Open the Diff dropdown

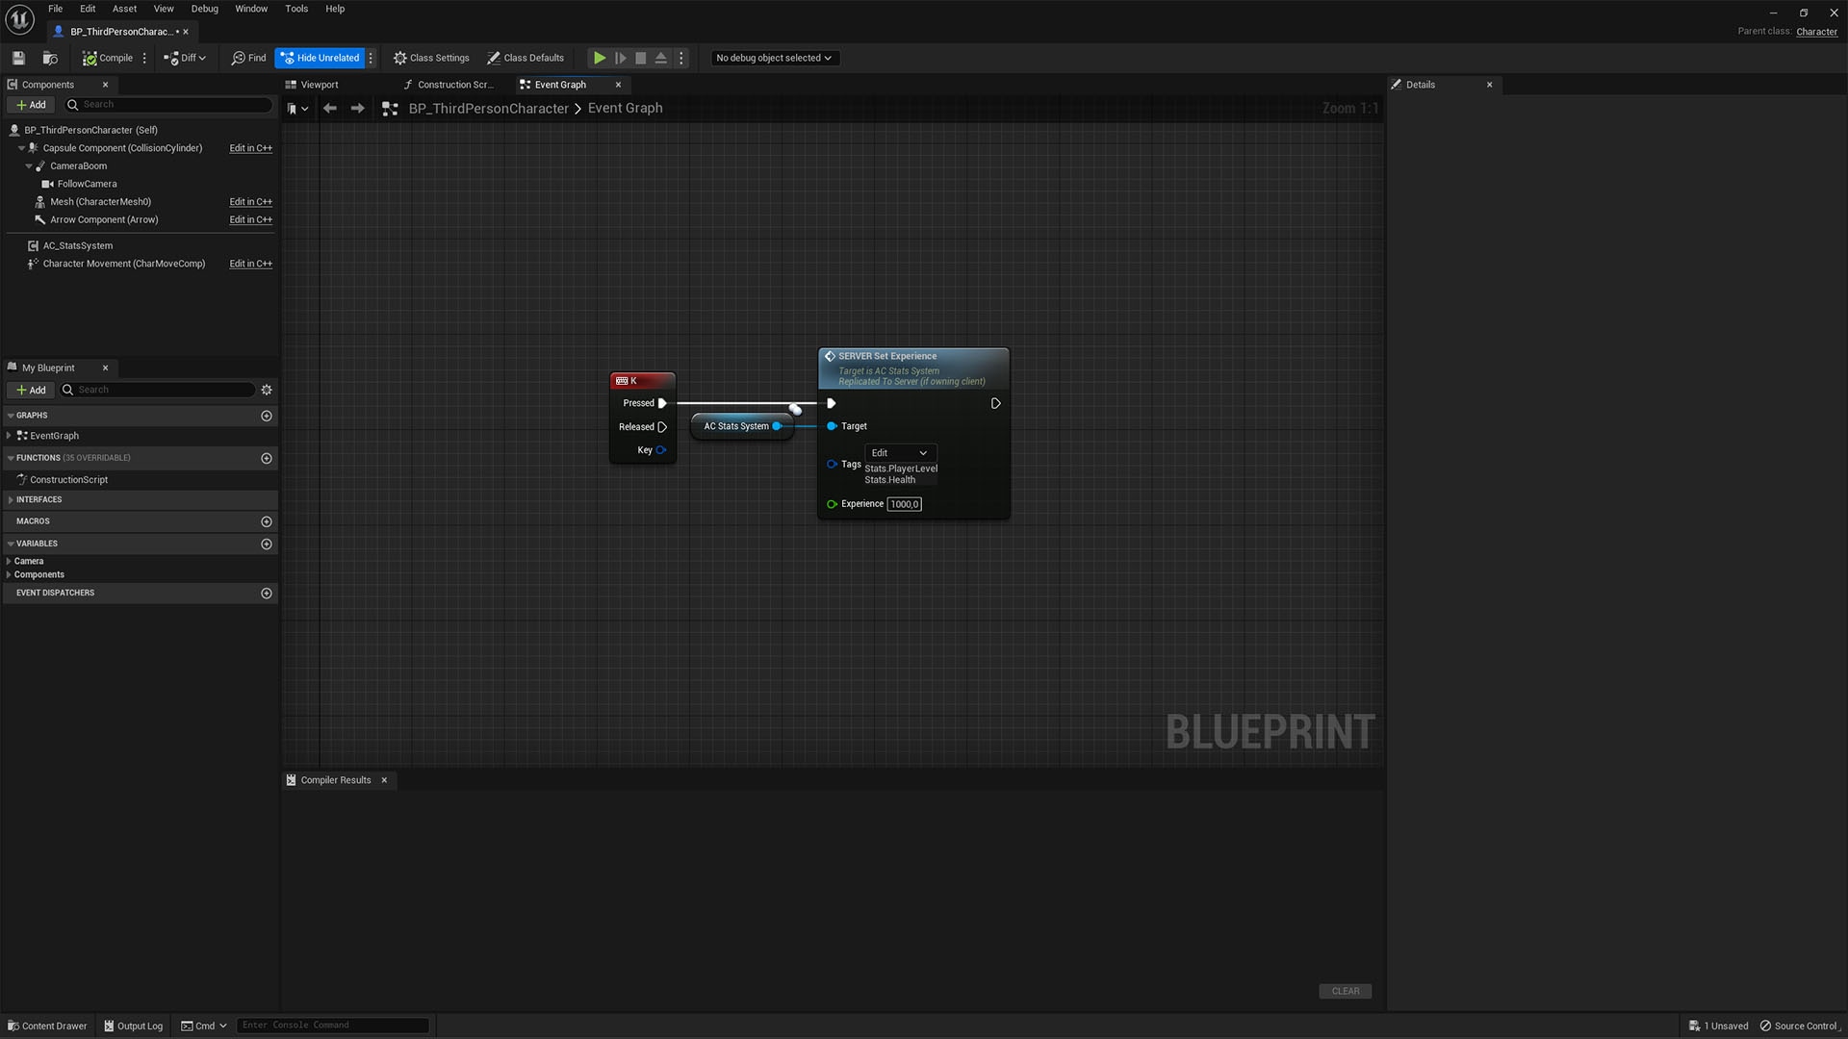coord(185,58)
